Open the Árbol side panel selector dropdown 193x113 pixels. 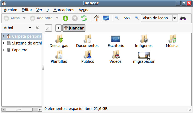[x=30, y=28]
